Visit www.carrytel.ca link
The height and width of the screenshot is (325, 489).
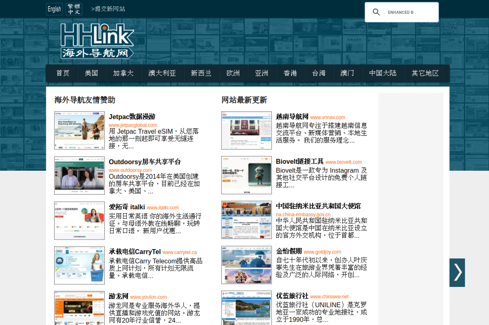[180, 252]
